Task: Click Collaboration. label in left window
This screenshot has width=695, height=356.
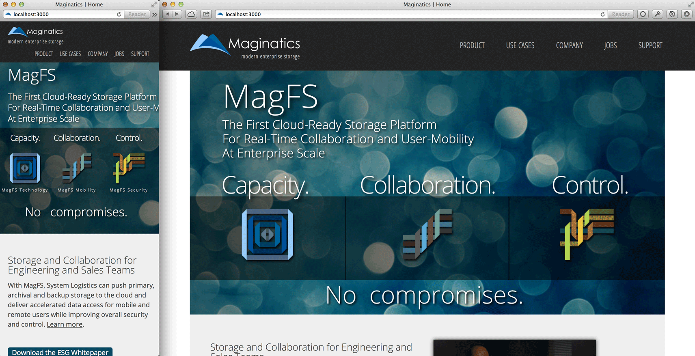Action: tap(77, 138)
